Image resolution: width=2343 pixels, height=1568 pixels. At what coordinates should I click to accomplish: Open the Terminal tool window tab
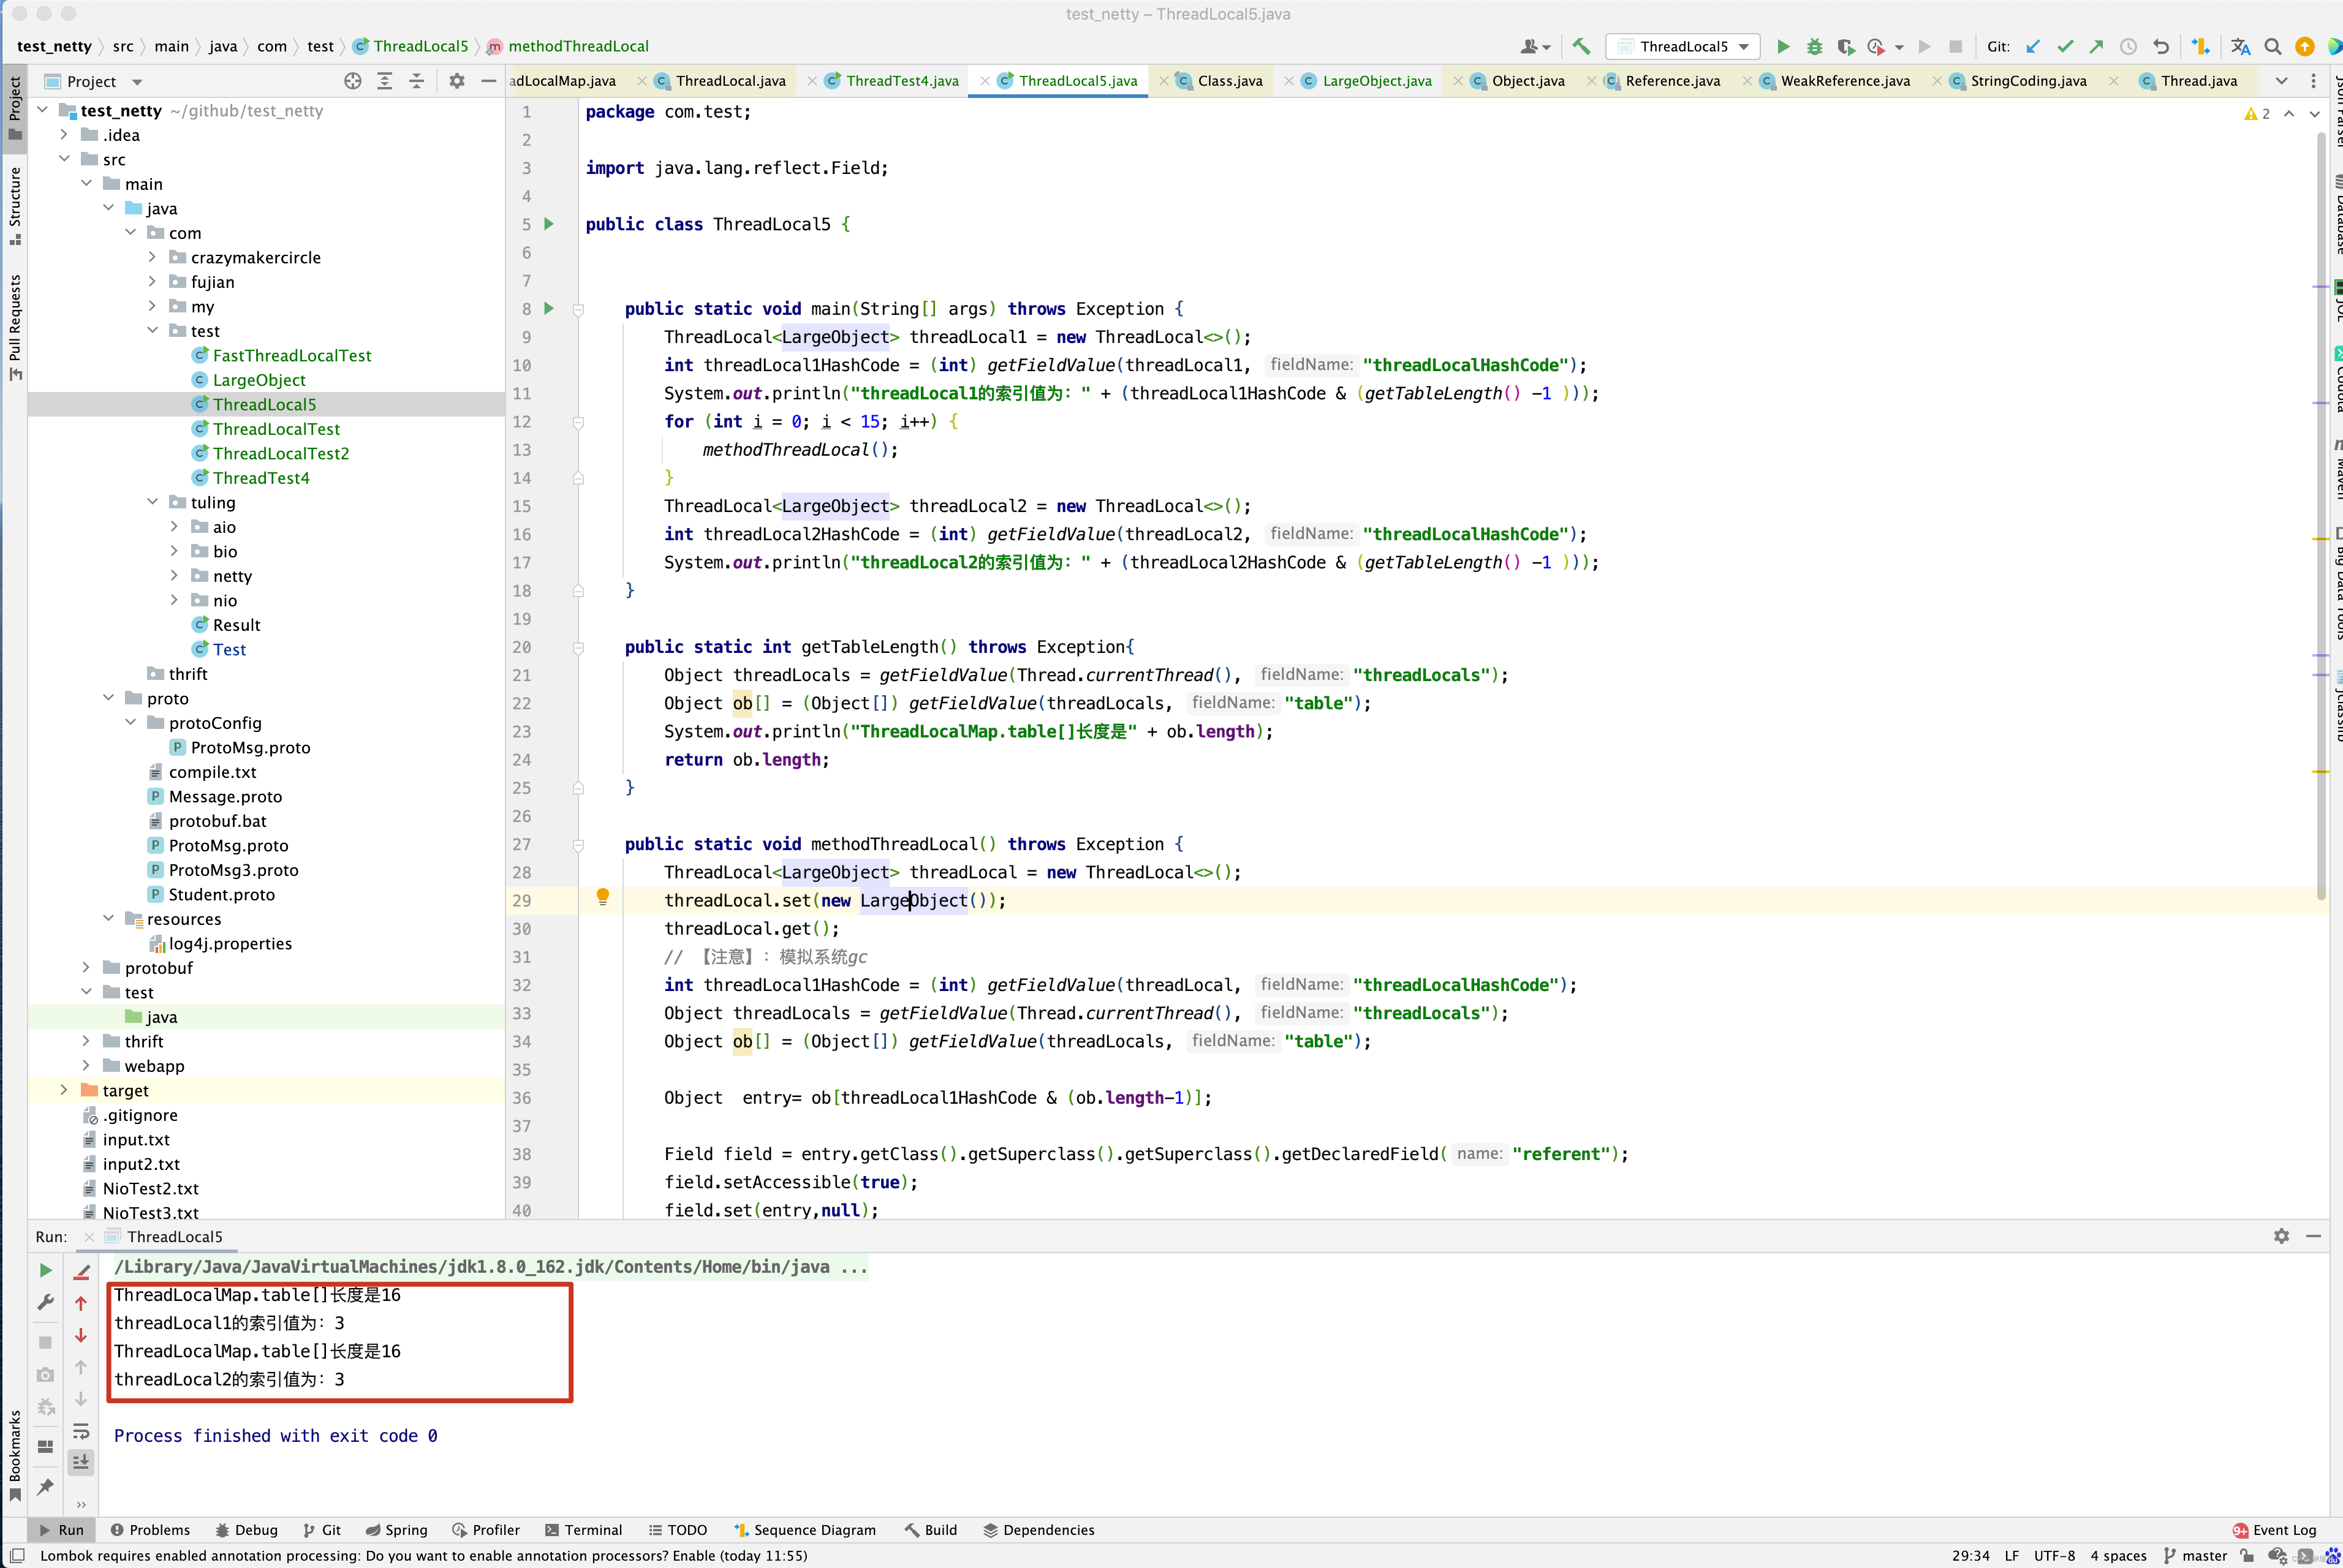[583, 1530]
